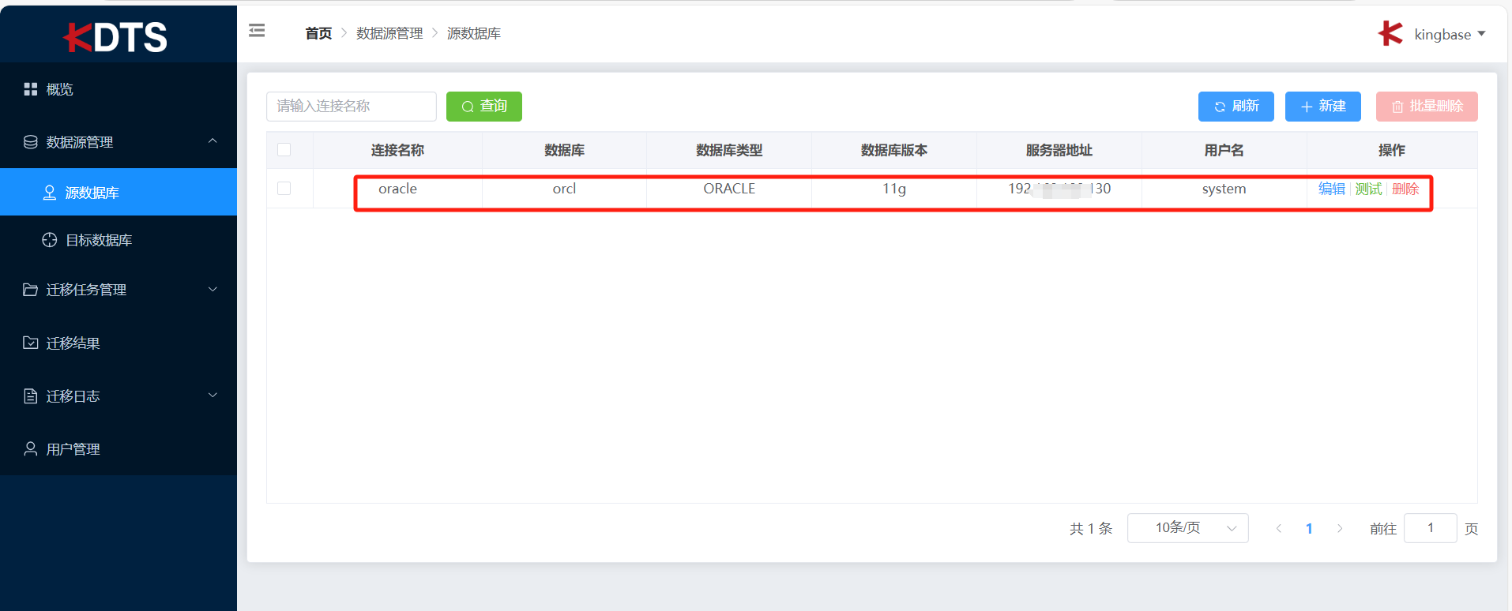Open 概览 overview menu item
Viewport: 1512px width, 611px height.
click(x=118, y=89)
